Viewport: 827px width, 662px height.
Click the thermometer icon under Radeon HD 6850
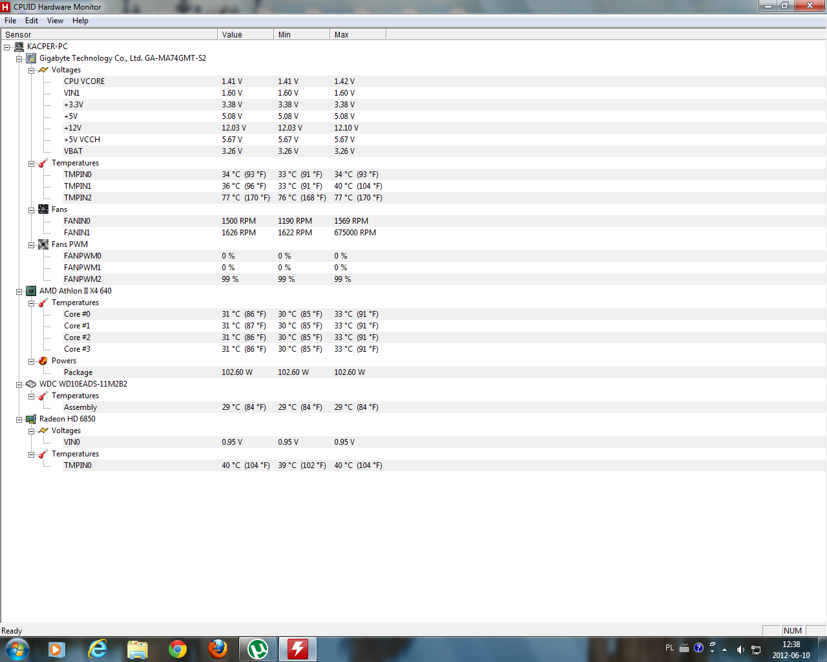43,454
